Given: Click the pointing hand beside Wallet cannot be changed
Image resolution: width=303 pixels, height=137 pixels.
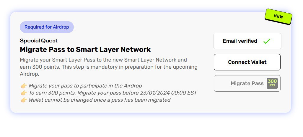Looking at the screenshot, I should point(24,100).
